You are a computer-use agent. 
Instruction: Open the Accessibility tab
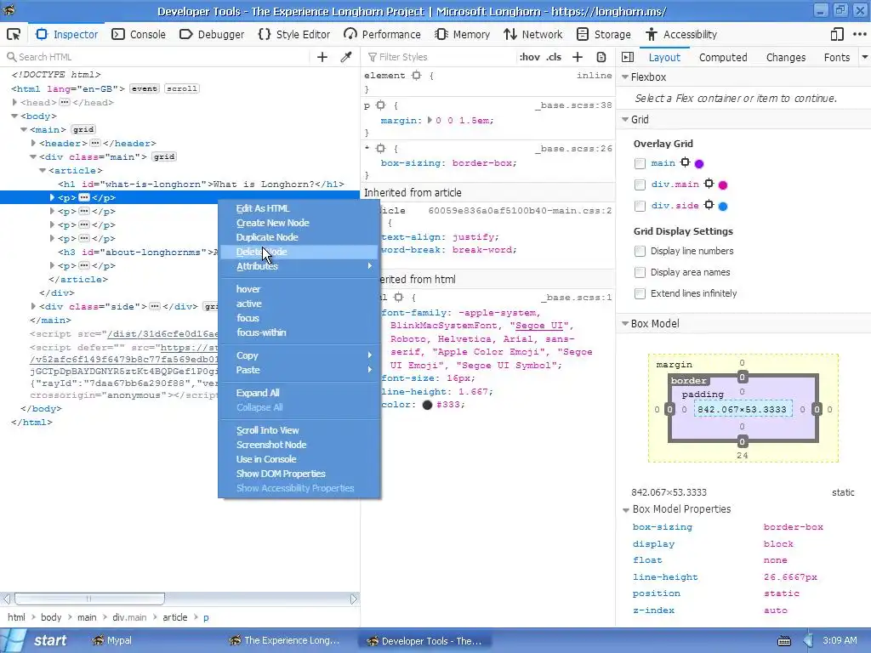tap(681, 34)
